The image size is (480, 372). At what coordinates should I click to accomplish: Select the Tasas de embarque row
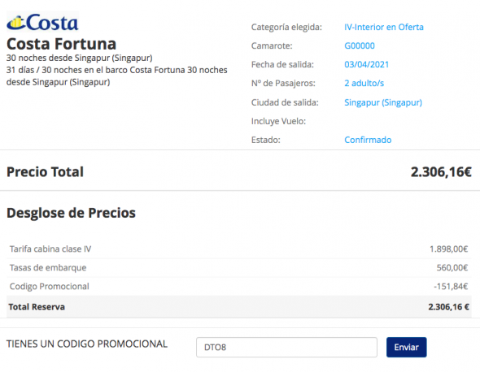pos(238,268)
